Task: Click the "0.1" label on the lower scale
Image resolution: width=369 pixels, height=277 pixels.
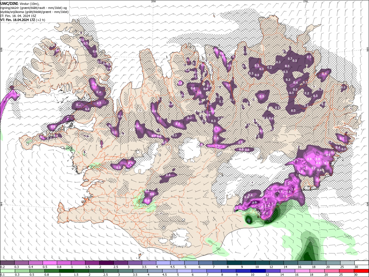Action: pyautogui.click(x=2, y=275)
